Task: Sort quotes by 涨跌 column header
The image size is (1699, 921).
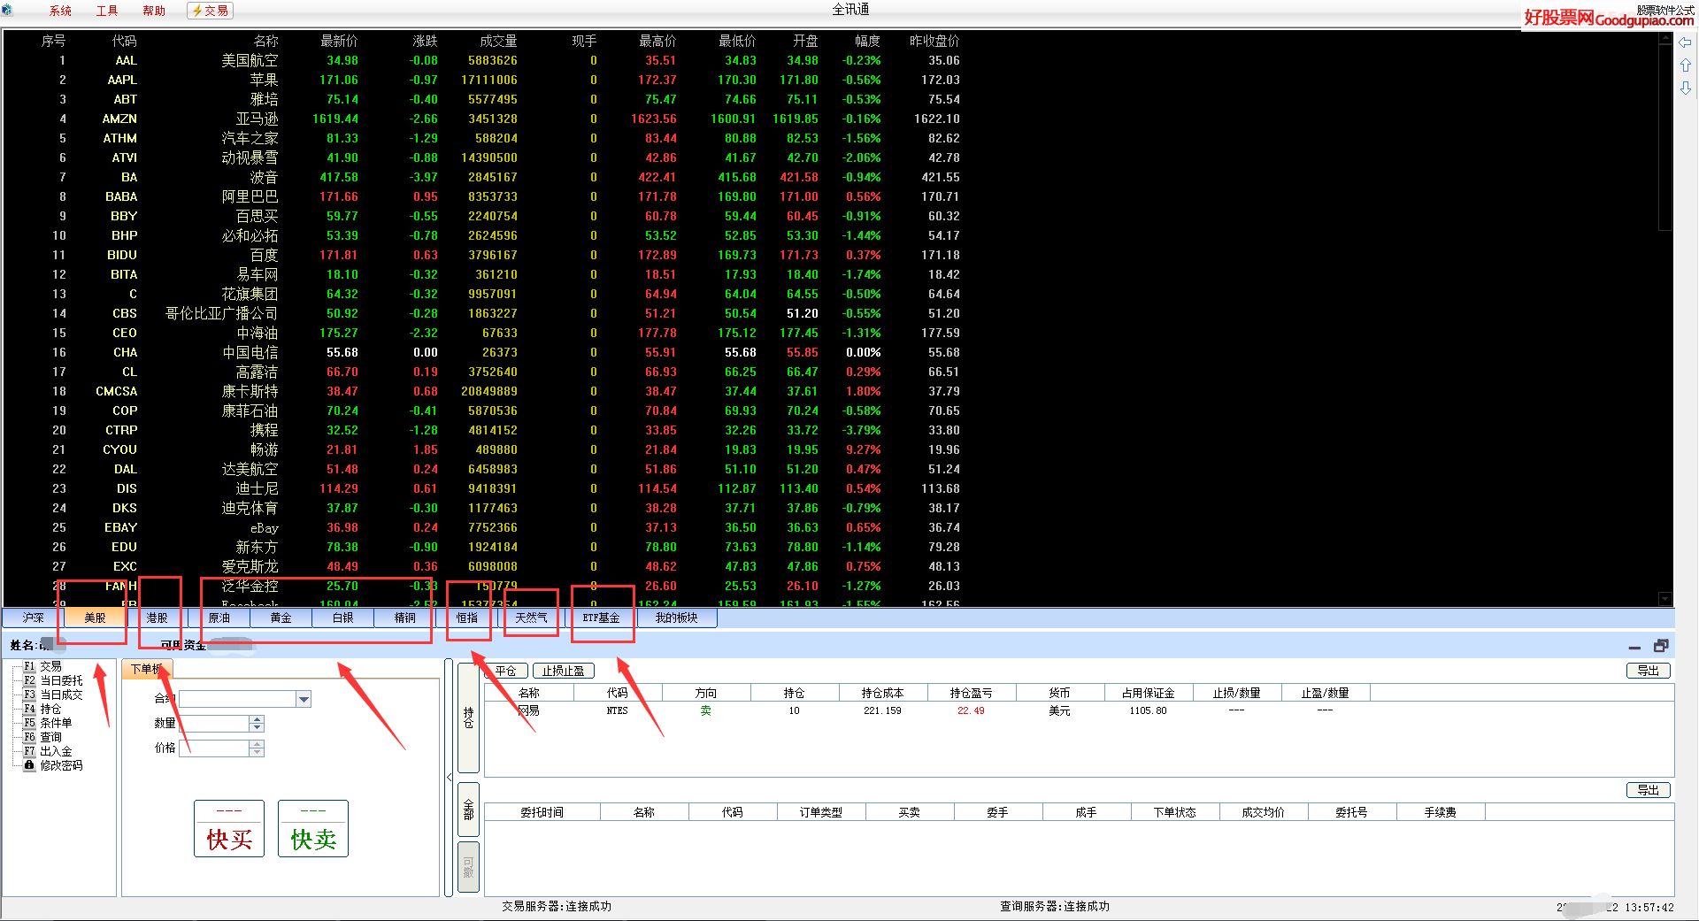Action: click(425, 41)
